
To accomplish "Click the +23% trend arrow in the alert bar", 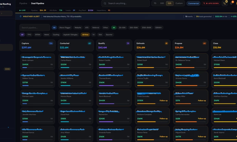I will tap(231, 17).
